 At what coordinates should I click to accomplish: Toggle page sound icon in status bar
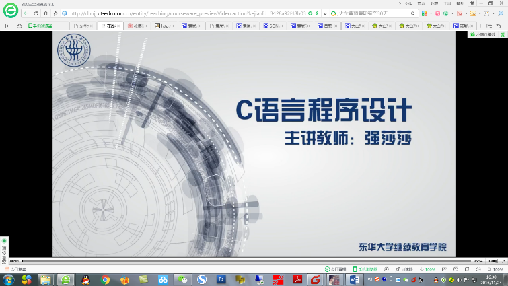(x=478, y=269)
